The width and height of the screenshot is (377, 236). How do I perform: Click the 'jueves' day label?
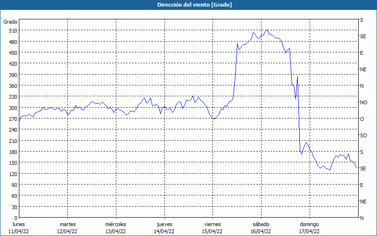tap(164, 224)
